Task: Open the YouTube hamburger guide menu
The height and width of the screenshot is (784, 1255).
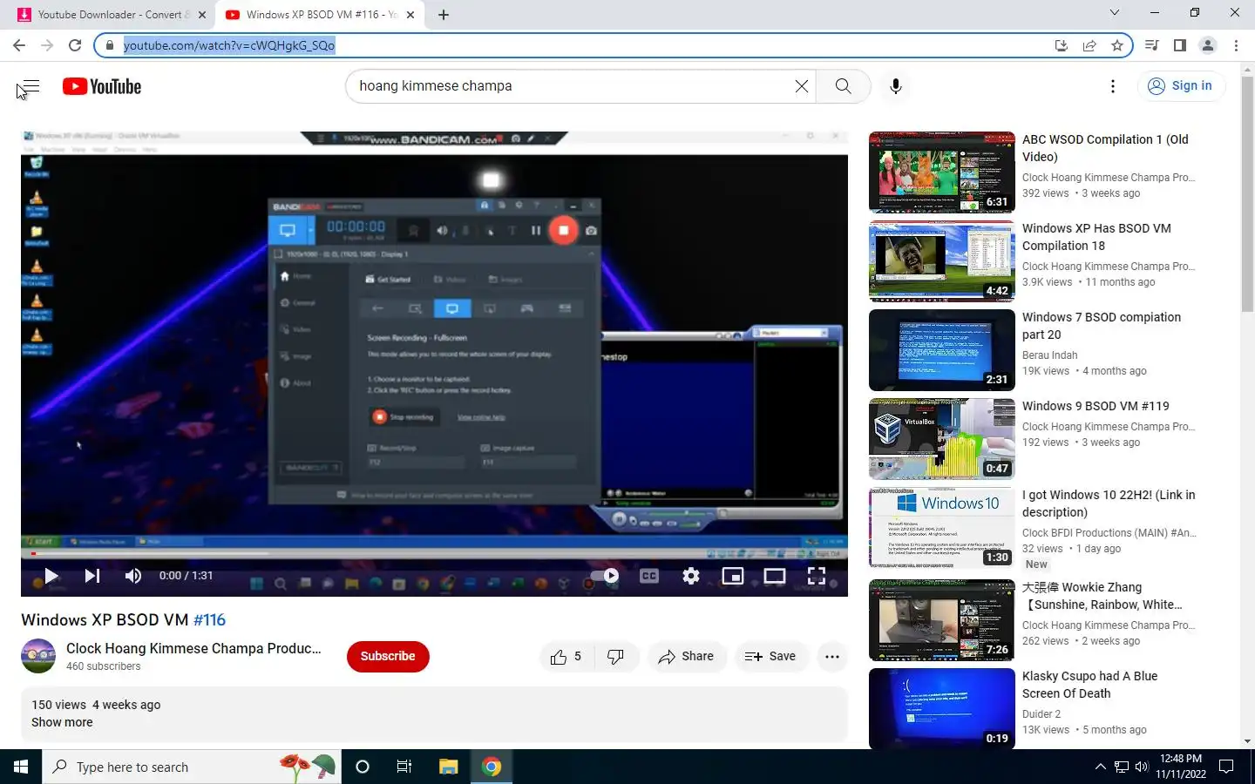Action: pos(30,86)
